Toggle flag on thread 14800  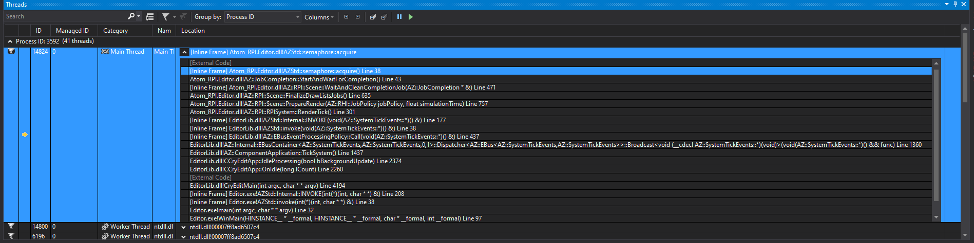(x=11, y=227)
